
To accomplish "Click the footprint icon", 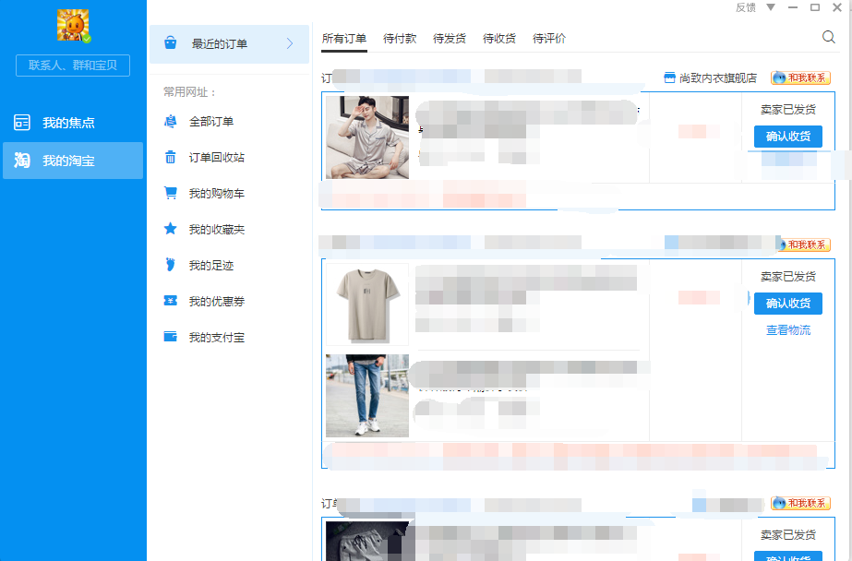I will (170, 265).
